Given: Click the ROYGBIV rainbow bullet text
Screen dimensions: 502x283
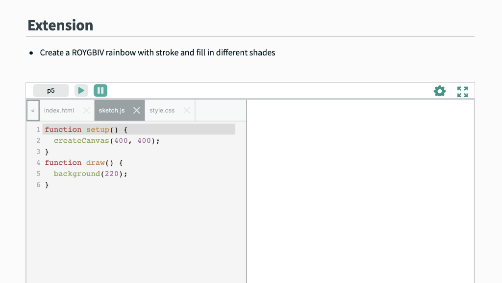Looking at the screenshot, I should pos(157,52).
